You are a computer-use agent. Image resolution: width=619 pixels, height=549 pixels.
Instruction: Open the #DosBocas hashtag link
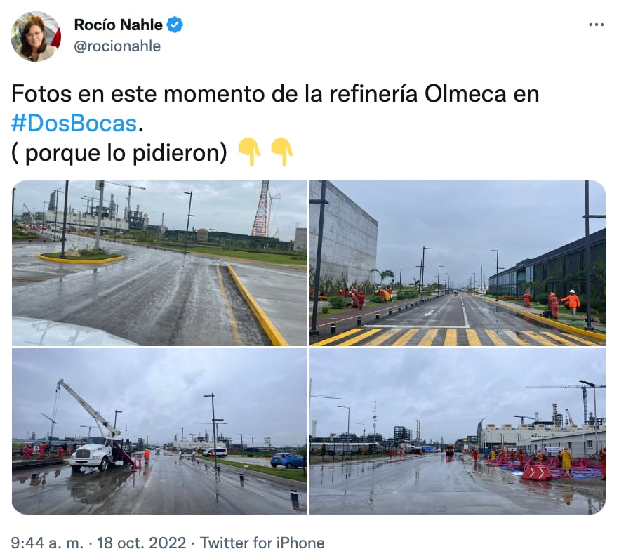coord(74,124)
